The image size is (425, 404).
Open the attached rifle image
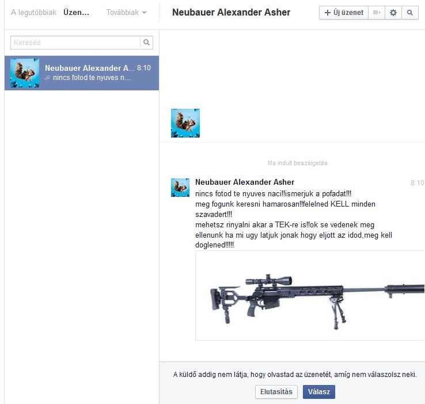coord(311,296)
